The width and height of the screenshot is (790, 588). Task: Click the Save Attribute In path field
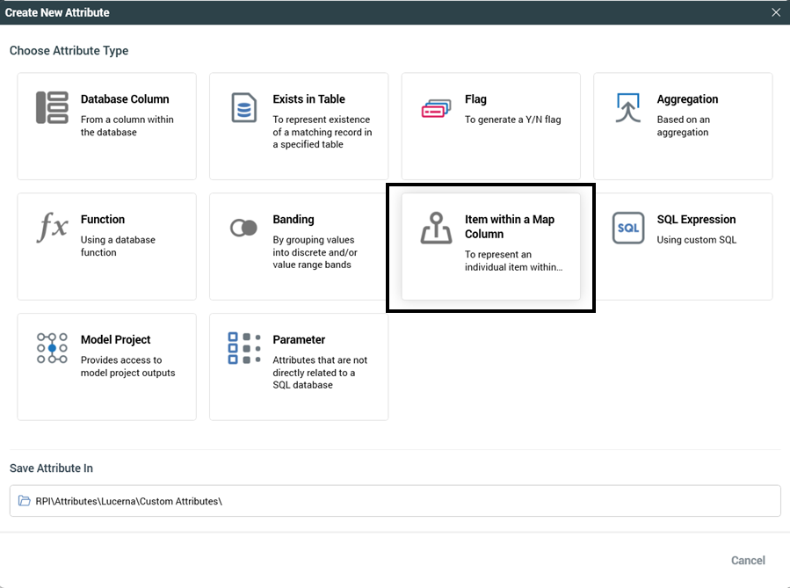point(395,501)
